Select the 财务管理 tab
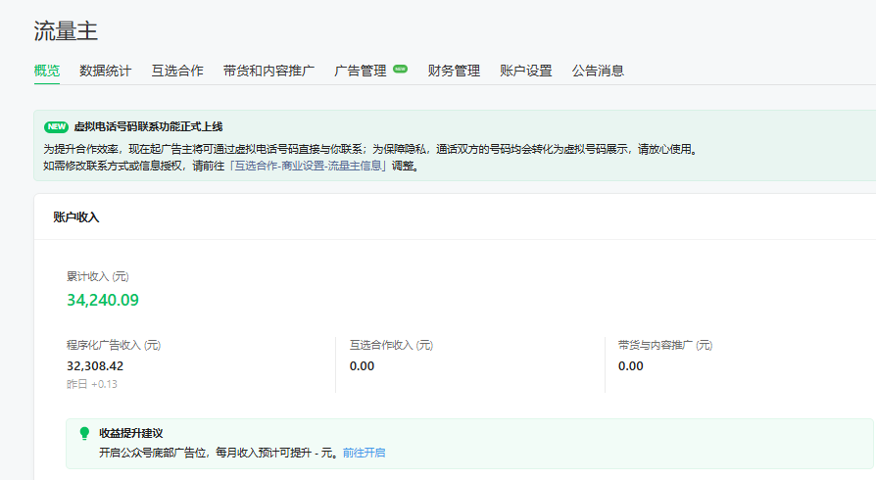The image size is (876, 480). coord(454,71)
